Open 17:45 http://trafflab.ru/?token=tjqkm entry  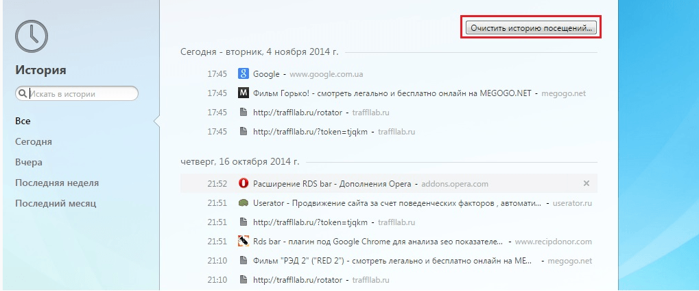point(310,132)
